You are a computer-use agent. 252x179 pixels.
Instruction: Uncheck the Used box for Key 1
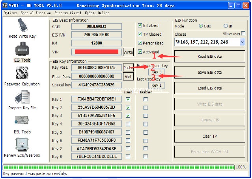tap(128, 99)
